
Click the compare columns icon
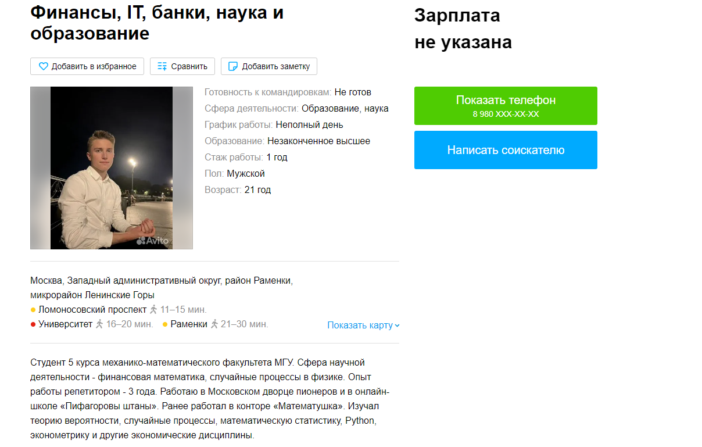pyautogui.click(x=162, y=66)
